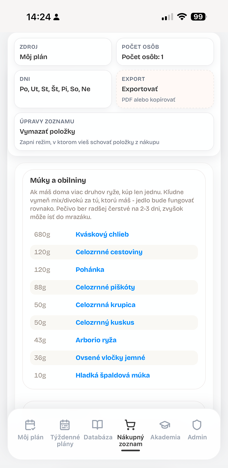The image size is (228, 468).
Task: Open the Akademia graduation cap icon
Action: pos(165,425)
